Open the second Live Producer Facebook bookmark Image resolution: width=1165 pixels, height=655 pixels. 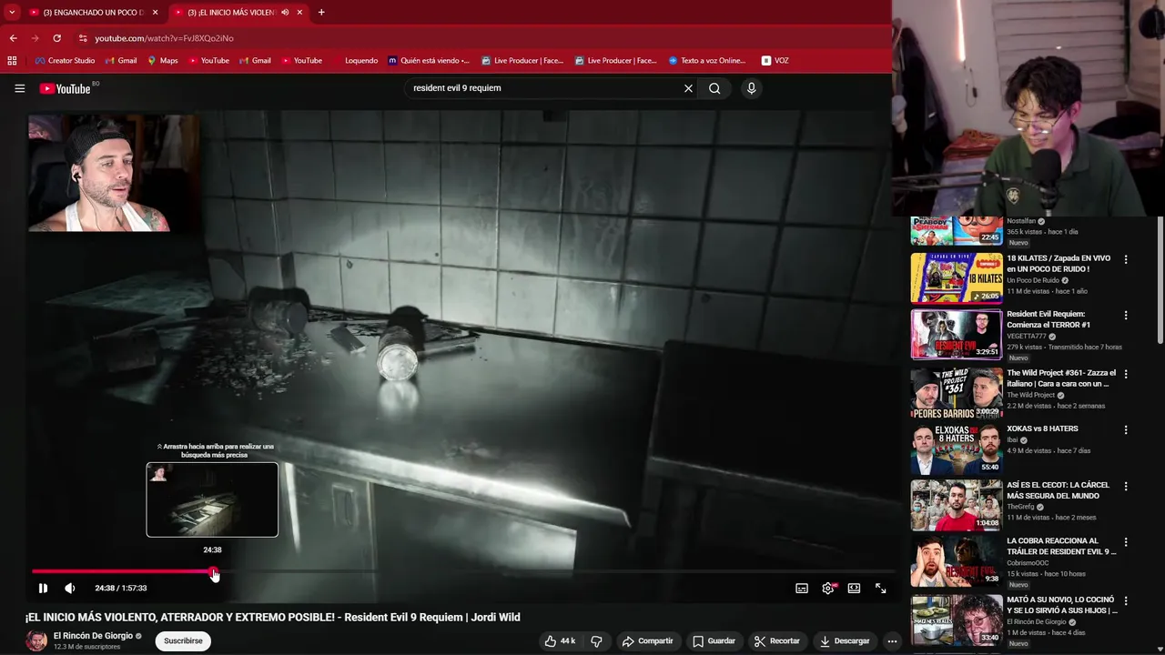[616, 60]
